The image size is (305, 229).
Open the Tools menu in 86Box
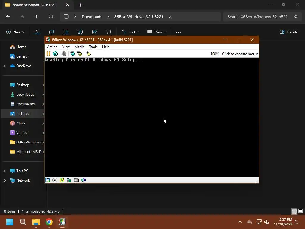[x=93, y=47]
